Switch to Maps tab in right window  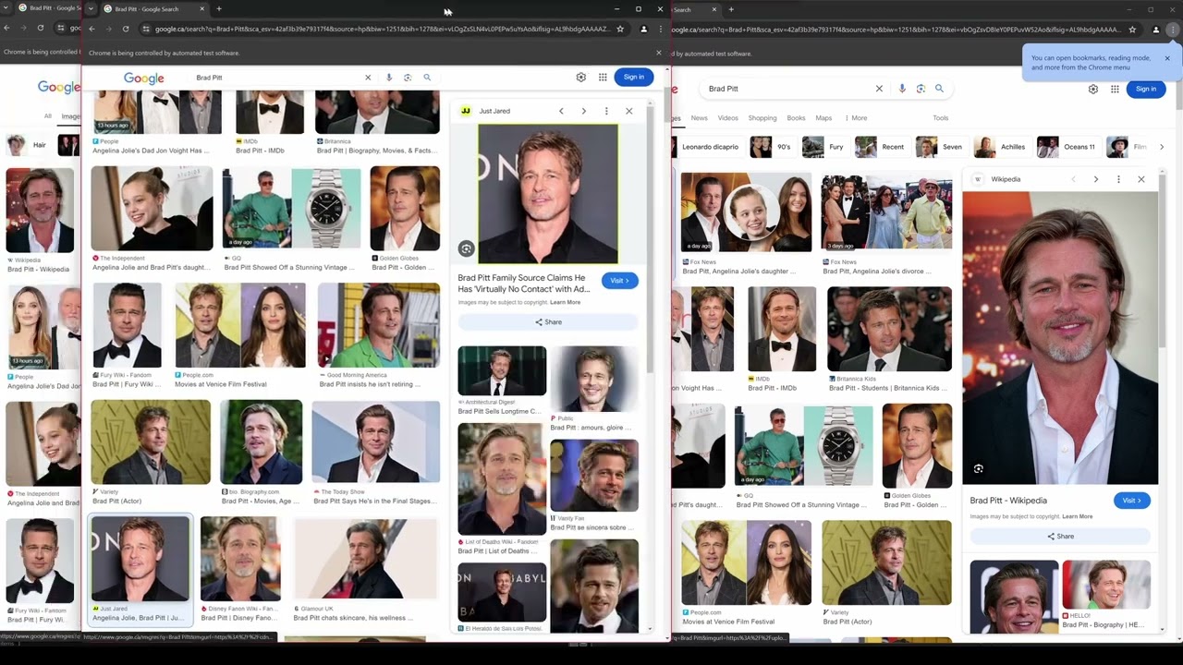click(823, 118)
